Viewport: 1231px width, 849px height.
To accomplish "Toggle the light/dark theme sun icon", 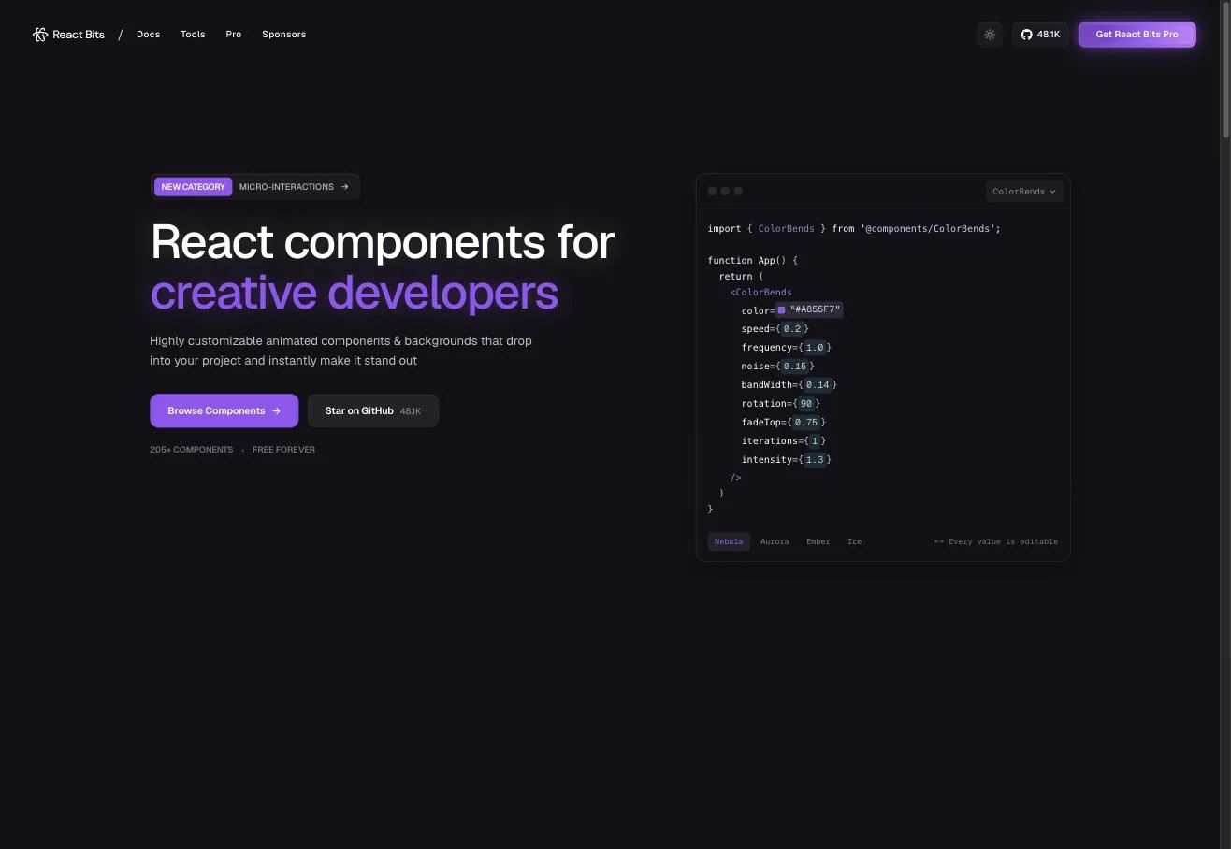I will [x=990, y=35].
